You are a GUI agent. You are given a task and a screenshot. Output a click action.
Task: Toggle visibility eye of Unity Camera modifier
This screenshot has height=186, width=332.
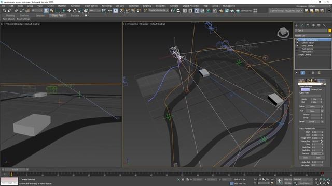click(297, 46)
